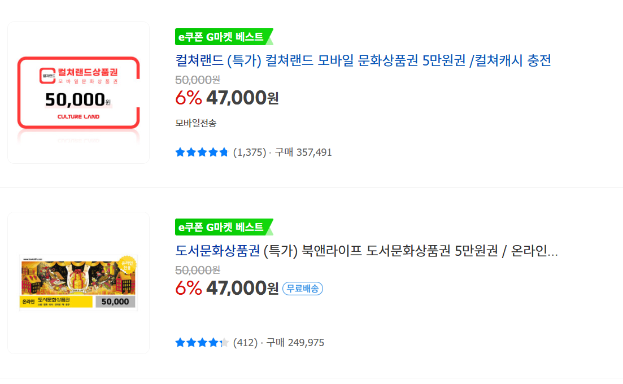Click the 컬쳐랜드 seller name
The height and width of the screenshot is (384, 623).
coord(199,60)
